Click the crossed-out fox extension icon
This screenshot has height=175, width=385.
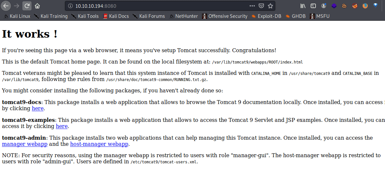(354, 6)
